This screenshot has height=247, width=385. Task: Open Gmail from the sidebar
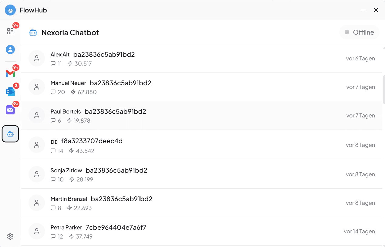10,73
